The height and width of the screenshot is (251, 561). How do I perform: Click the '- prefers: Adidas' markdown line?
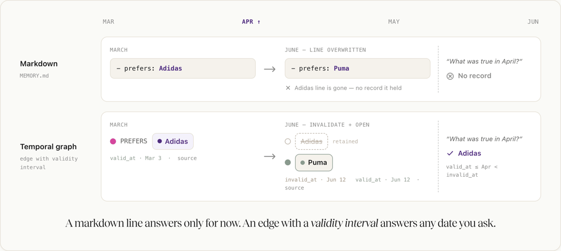click(183, 69)
